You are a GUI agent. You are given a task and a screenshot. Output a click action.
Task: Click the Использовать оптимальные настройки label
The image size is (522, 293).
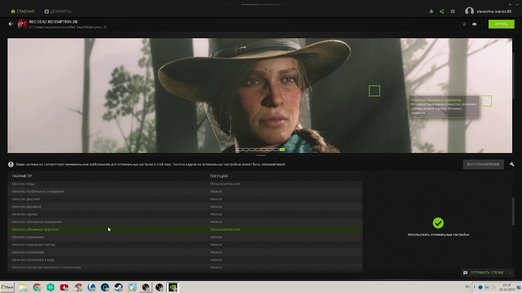click(x=438, y=235)
